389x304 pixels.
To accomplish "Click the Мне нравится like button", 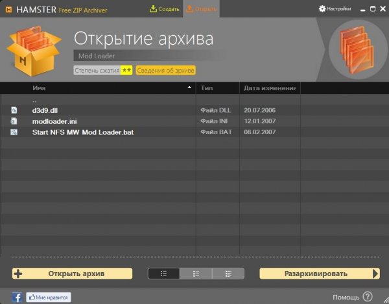I will tap(49, 297).
